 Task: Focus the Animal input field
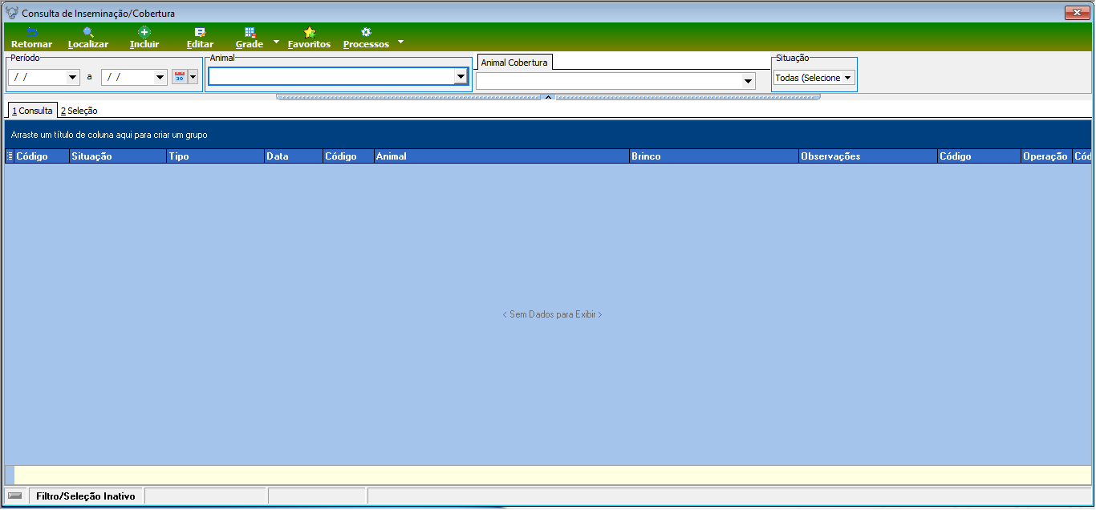[x=331, y=76]
